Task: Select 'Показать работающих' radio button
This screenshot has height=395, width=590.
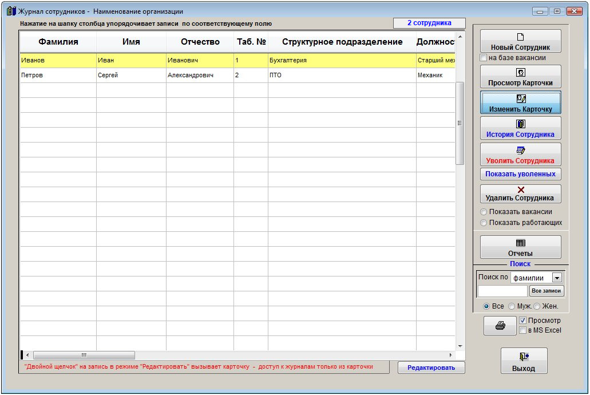Action: [x=484, y=223]
